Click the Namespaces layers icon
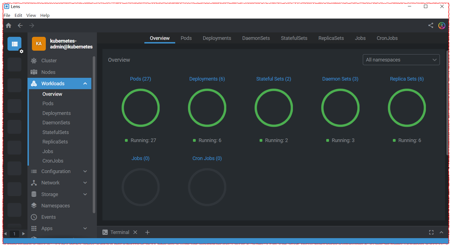 pyautogui.click(x=34, y=205)
